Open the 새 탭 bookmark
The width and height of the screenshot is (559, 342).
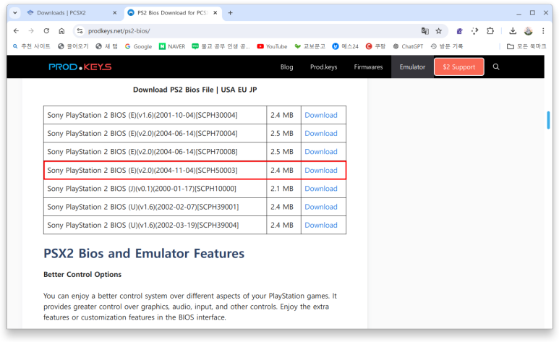click(107, 46)
